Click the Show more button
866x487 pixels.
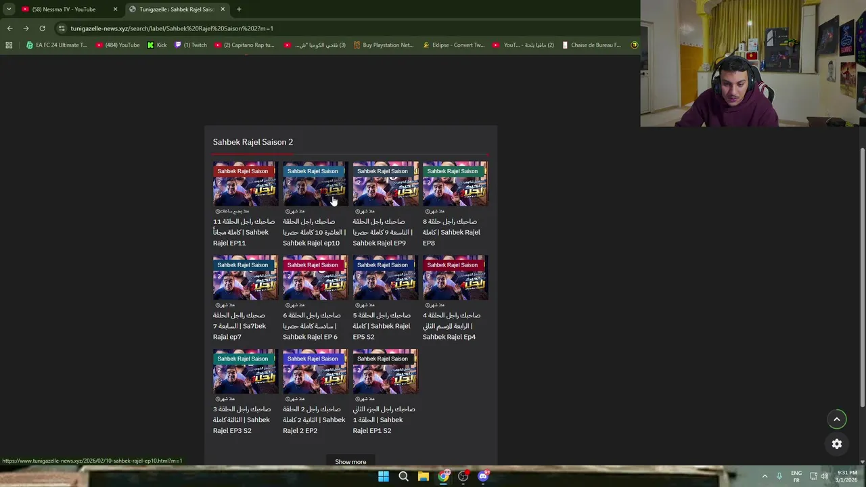click(x=350, y=462)
